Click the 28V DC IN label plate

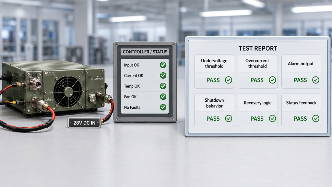point(84,123)
